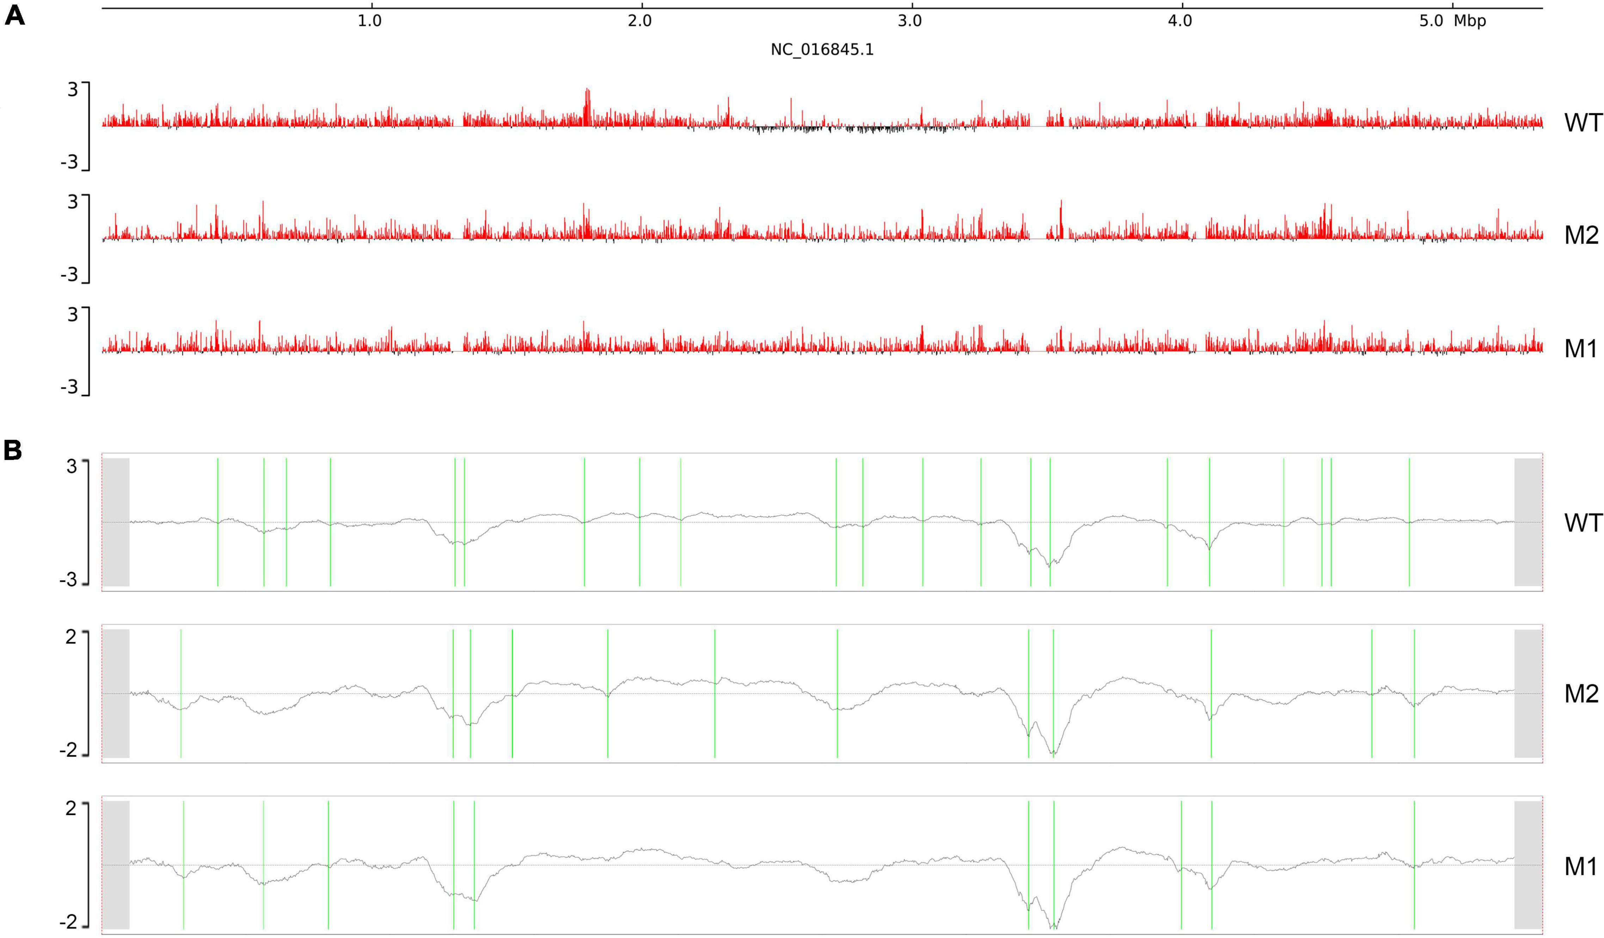
Task: Select the WT label of panel A
Action: 1583,123
